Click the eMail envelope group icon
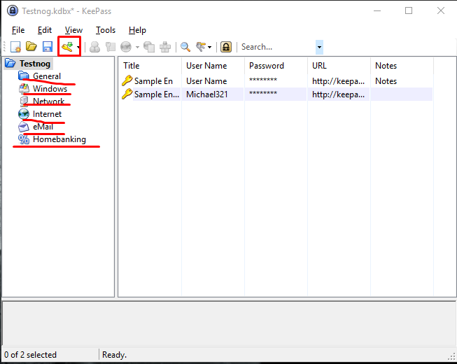457x364 pixels. [x=24, y=127]
